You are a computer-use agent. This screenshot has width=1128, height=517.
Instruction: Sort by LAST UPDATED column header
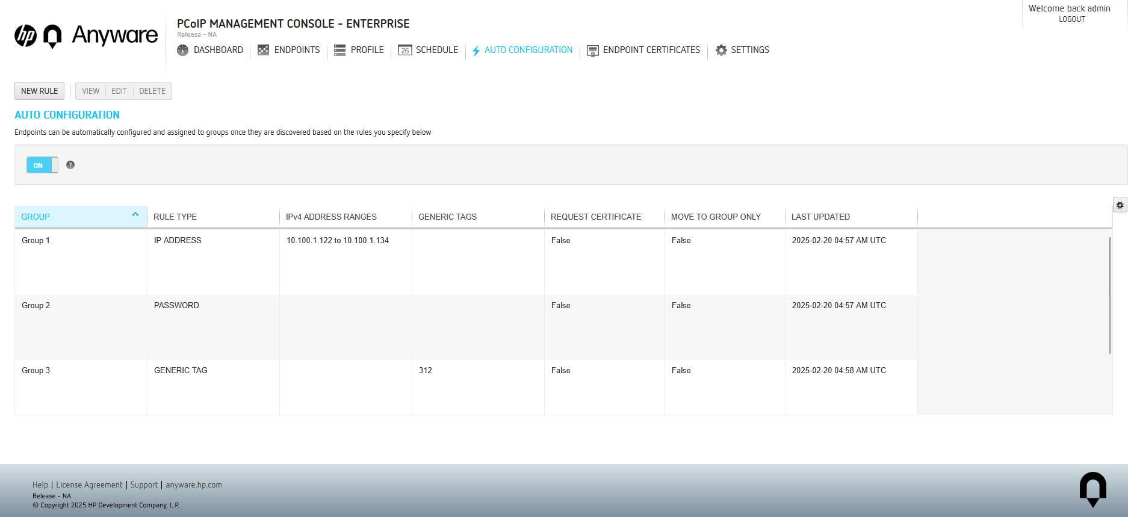click(x=851, y=217)
